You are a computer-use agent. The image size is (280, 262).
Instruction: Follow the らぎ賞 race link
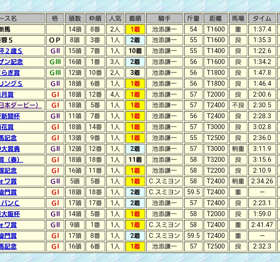[x=10, y=73]
